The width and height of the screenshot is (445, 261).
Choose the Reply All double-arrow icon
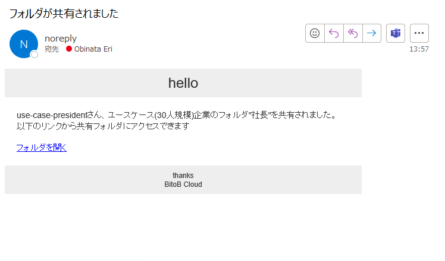pos(353,33)
